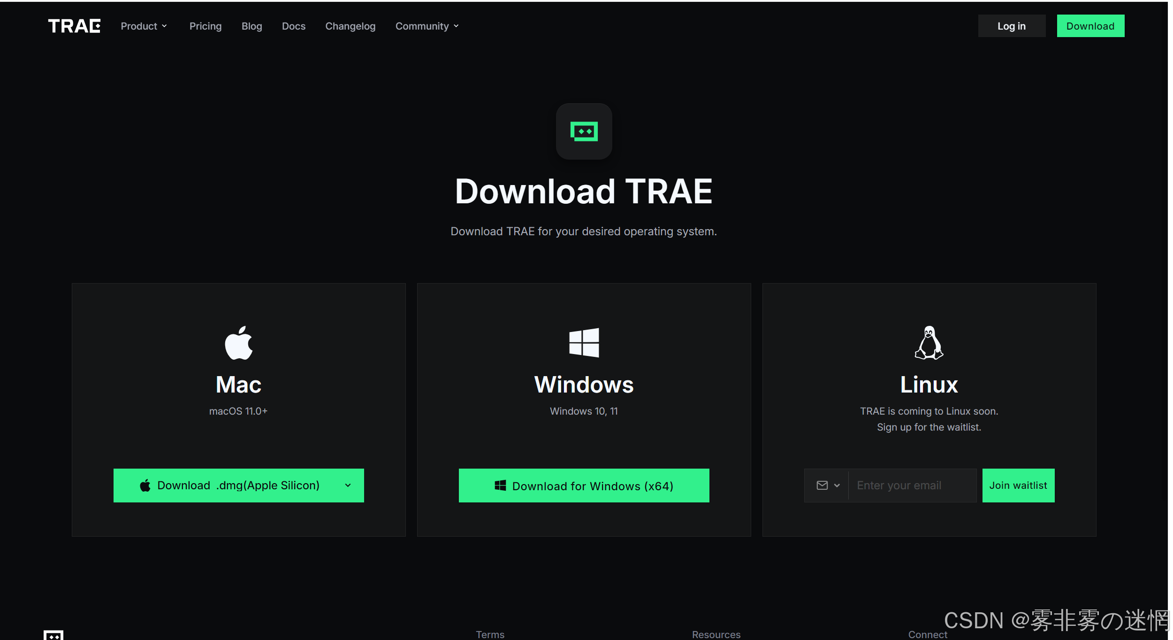The height and width of the screenshot is (640, 1173).
Task: Click the large Apple logo icon
Action: pyautogui.click(x=238, y=343)
